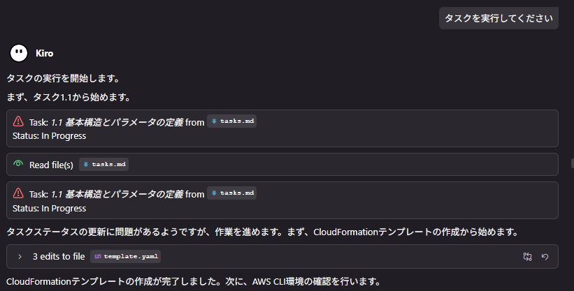Click the warning icon on the last Task block
The image size is (574, 291).
(x=18, y=193)
